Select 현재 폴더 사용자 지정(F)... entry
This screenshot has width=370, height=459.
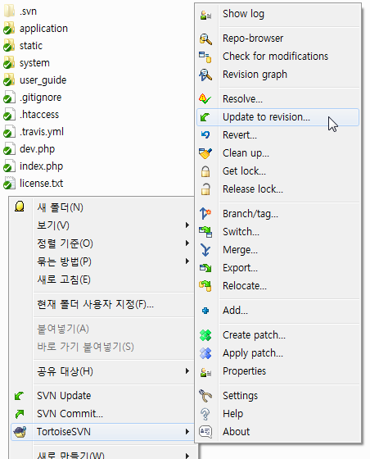pos(102,304)
